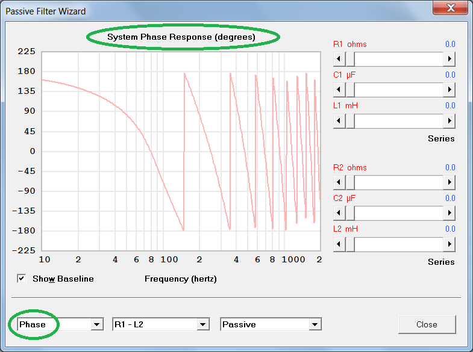The width and height of the screenshot is (473, 352).
Task: Click left arrow of C2 µF slider
Action: coord(339,213)
